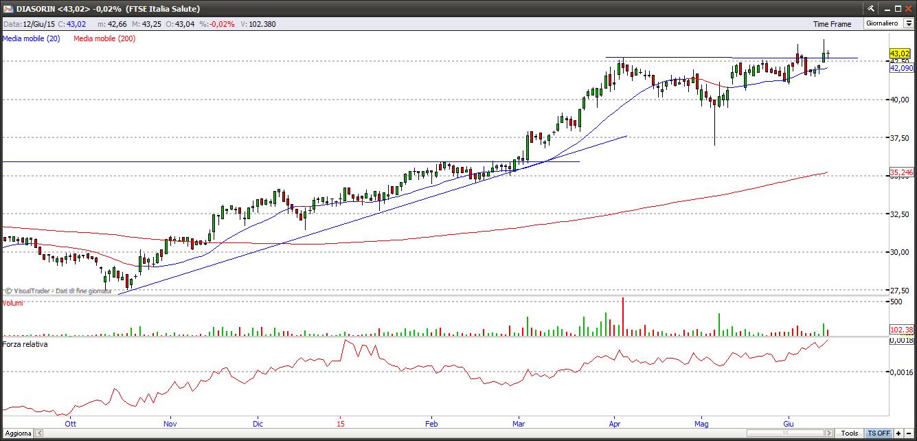Click the Media mobile (200) label
Viewport: 917px width, 441px height.
(104, 38)
